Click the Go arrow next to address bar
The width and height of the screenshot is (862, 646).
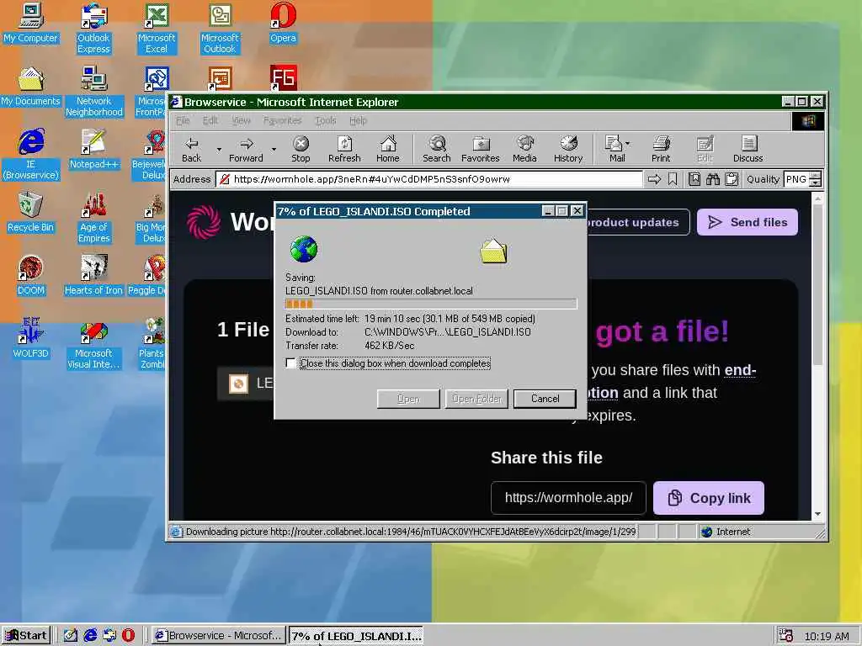click(654, 179)
